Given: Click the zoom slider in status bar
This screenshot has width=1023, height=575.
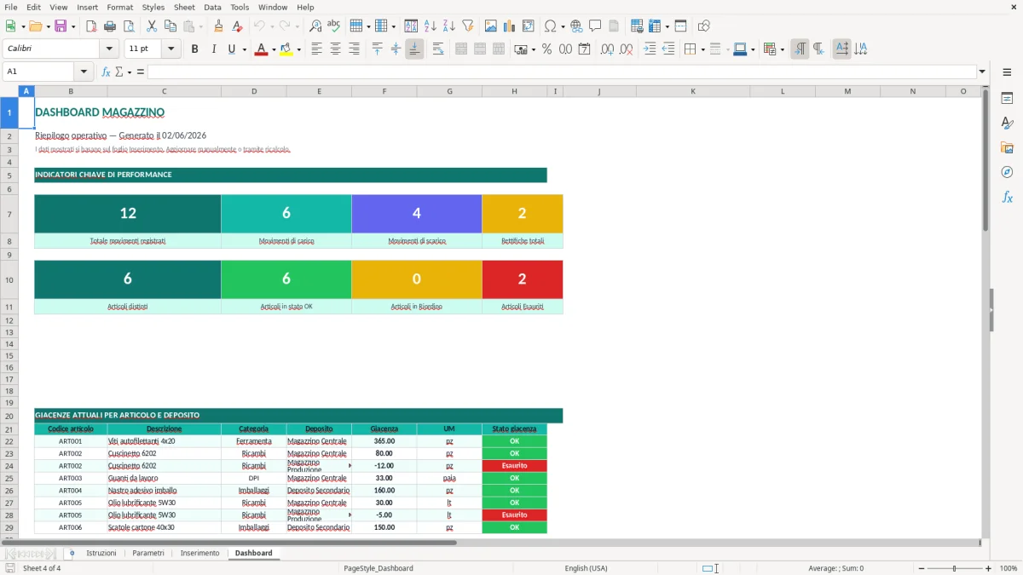Looking at the screenshot, I should pyautogui.click(x=954, y=568).
